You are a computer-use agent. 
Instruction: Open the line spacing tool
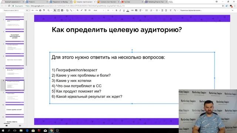coord(147,10)
